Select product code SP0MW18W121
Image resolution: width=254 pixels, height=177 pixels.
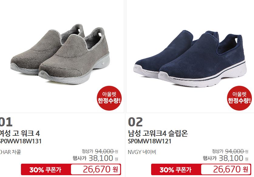(x=150, y=141)
